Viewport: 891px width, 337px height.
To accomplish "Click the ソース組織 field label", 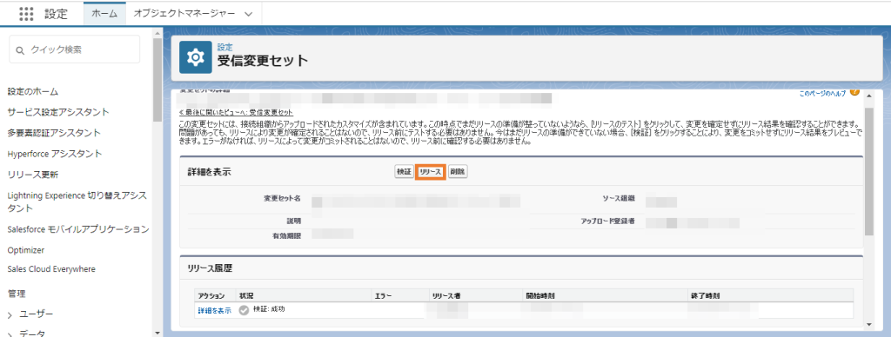I will tap(619, 199).
